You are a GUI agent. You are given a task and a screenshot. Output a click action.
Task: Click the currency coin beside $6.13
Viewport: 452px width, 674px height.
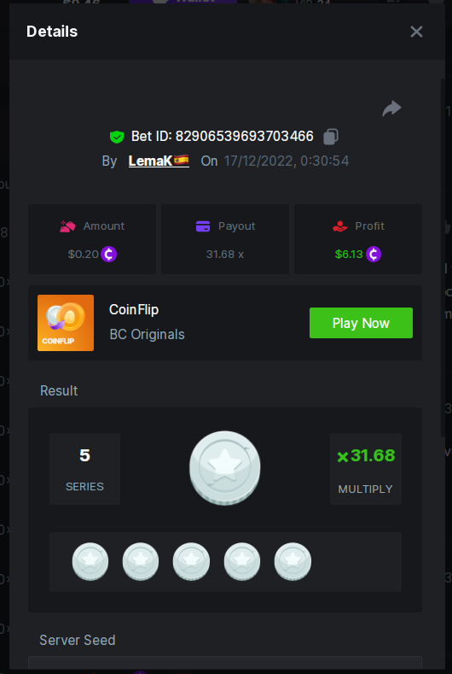(374, 254)
